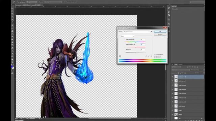Viewport: 216px width, 121px height.
Task: Click the Lightness value input field
Action: (x=143, y=50)
